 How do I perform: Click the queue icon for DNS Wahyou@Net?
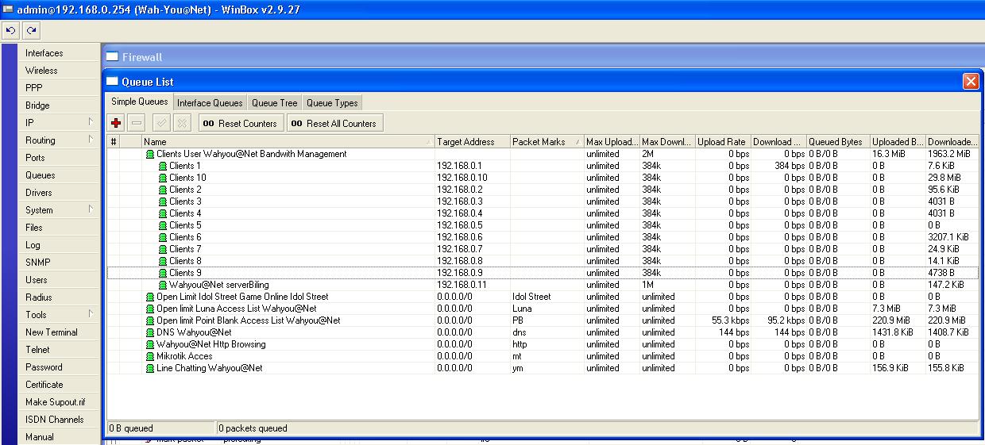point(150,332)
